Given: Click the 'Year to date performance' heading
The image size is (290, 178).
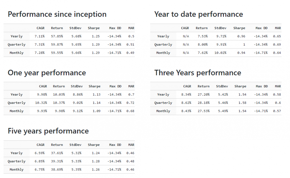Looking at the screenshot, I should pos(198,14).
